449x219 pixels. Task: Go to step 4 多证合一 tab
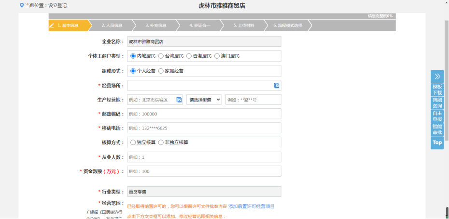pos(200,26)
